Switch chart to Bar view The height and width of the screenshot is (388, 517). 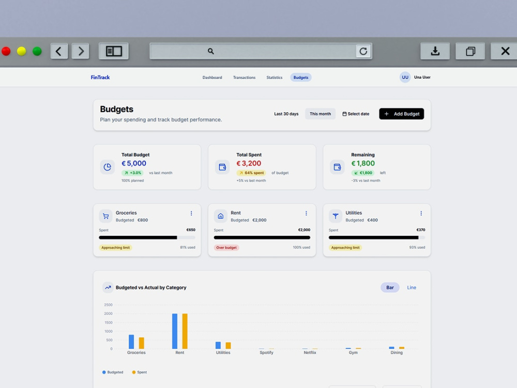(x=390, y=287)
